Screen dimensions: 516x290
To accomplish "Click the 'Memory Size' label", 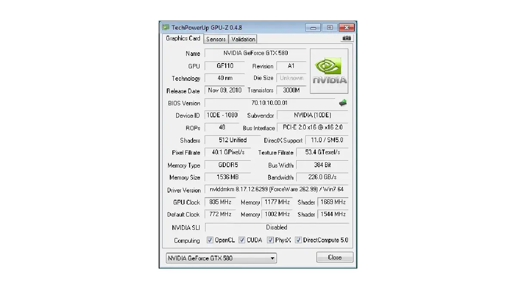I will [x=185, y=177].
